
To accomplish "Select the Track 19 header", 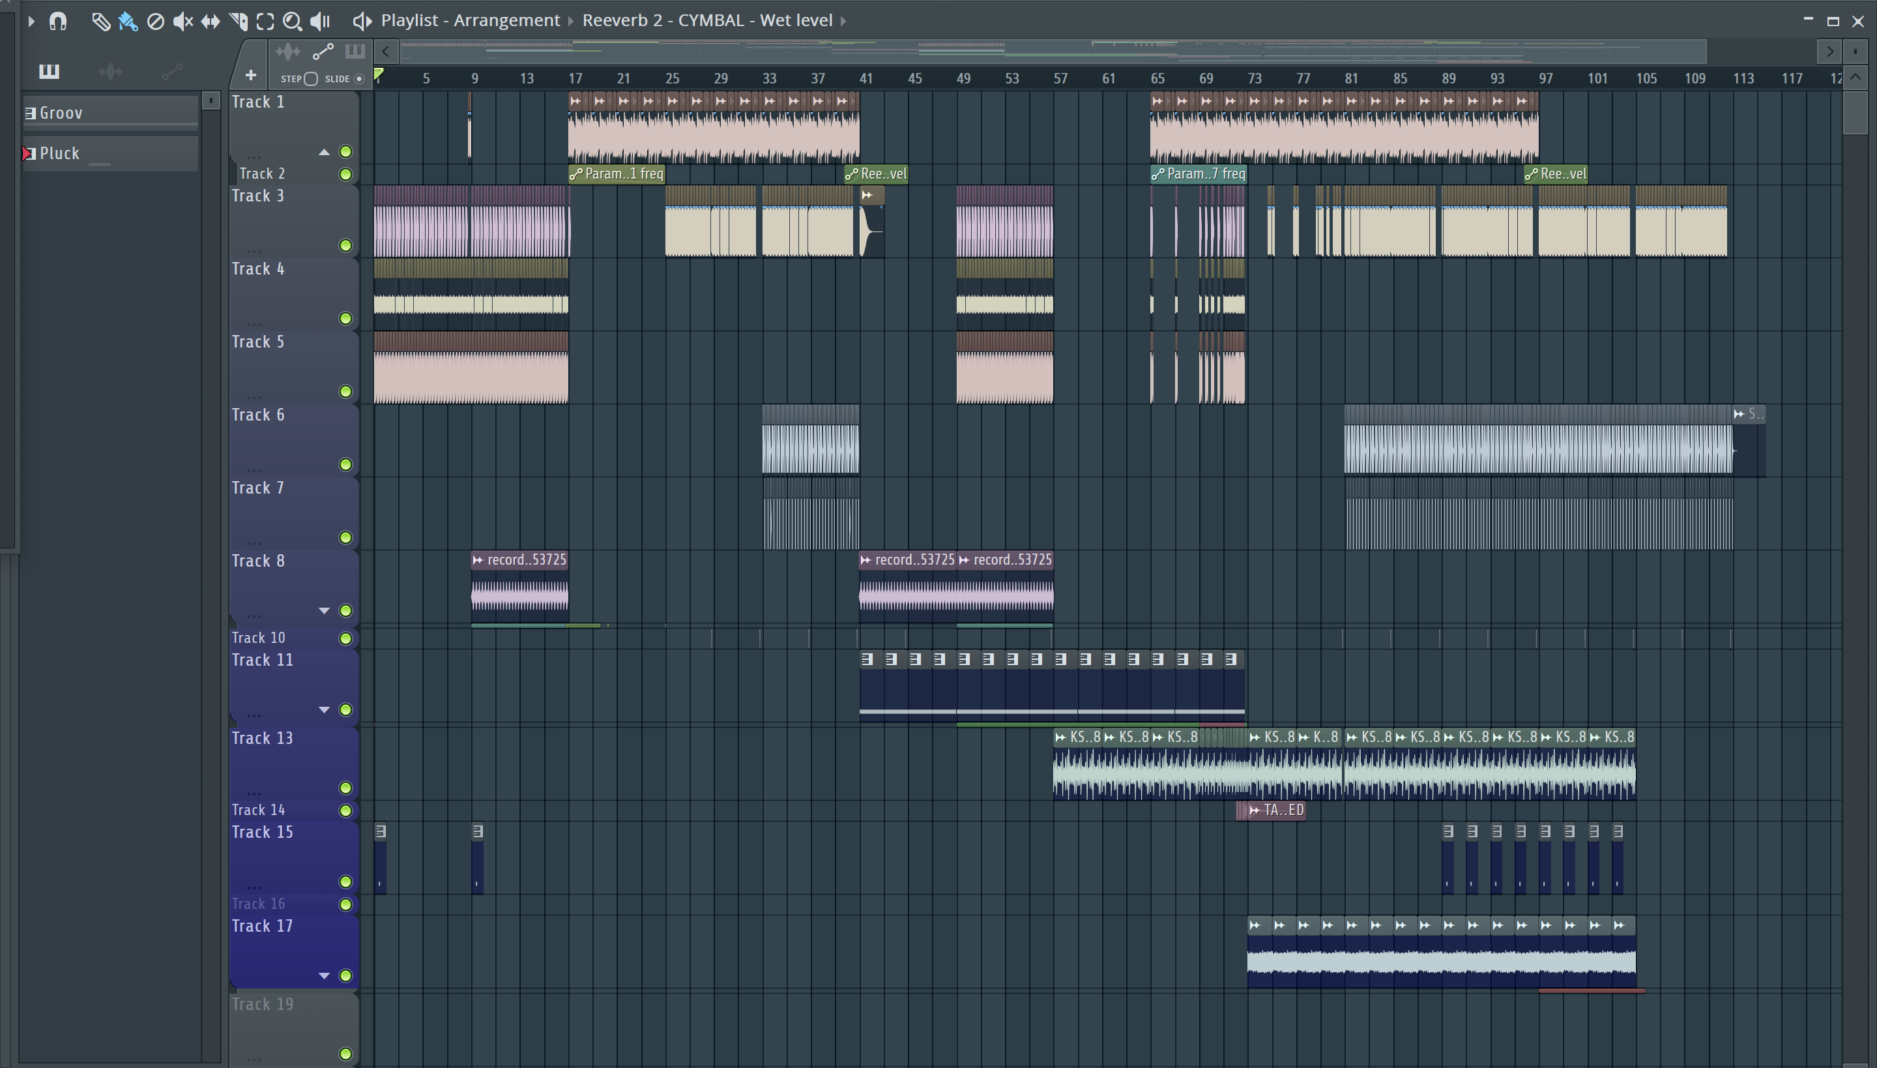I will pos(293,1030).
